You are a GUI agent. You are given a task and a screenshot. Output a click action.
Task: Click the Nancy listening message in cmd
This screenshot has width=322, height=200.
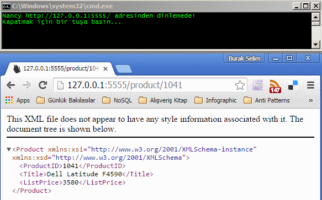tap(98, 16)
